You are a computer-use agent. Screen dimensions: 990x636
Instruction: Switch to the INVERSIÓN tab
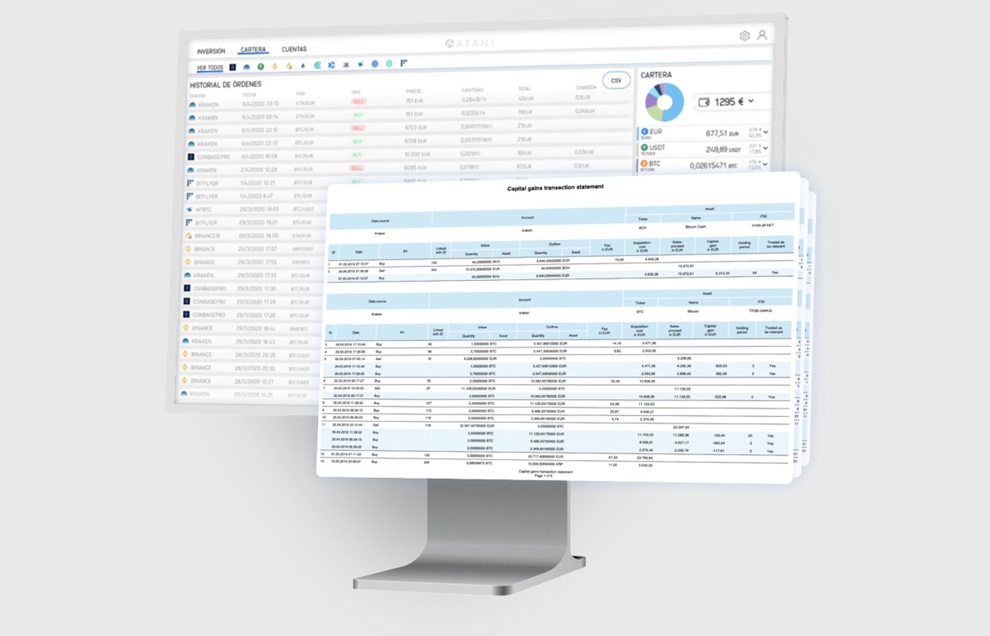pos(211,51)
